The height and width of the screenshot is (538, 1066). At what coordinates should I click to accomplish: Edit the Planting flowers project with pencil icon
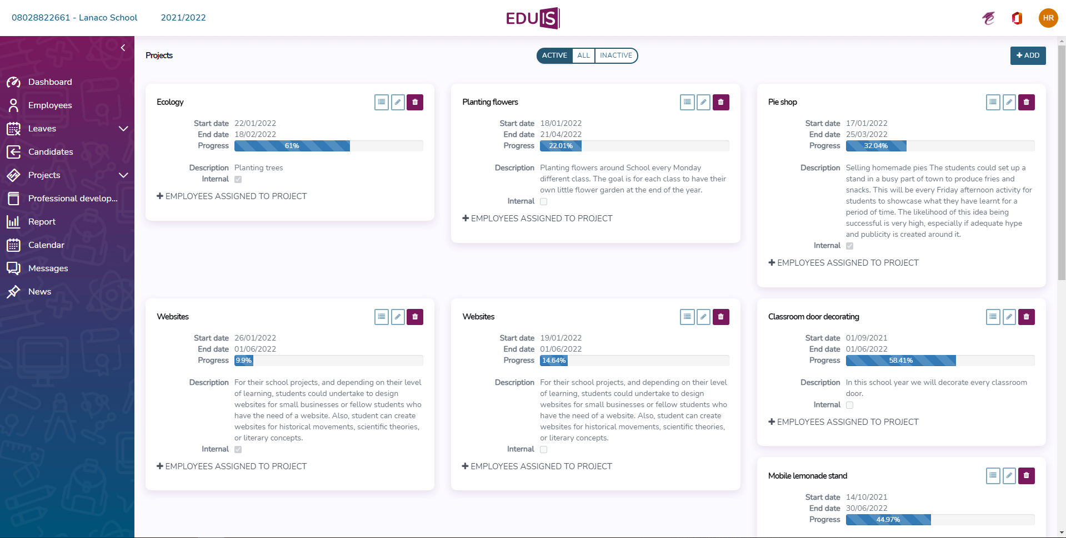tap(703, 102)
